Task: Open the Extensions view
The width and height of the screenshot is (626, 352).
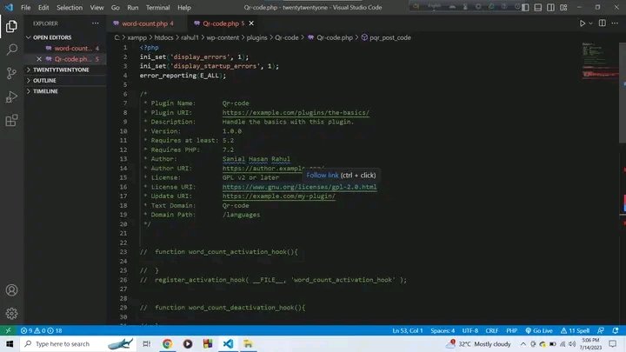Action: coord(11,121)
